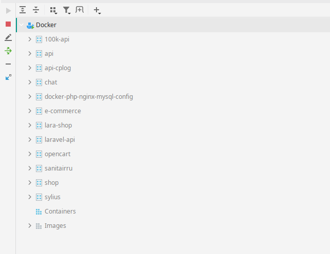Click the sylius compose icon

click(x=39, y=197)
